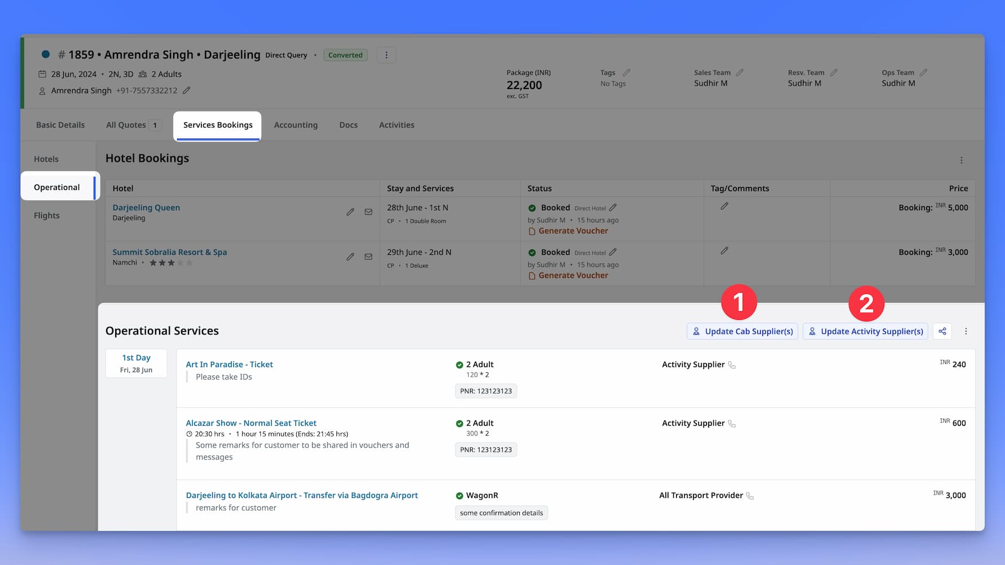The image size is (1005, 565).
Task: Click the share icon in Operational Services
Action: tap(942, 331)
